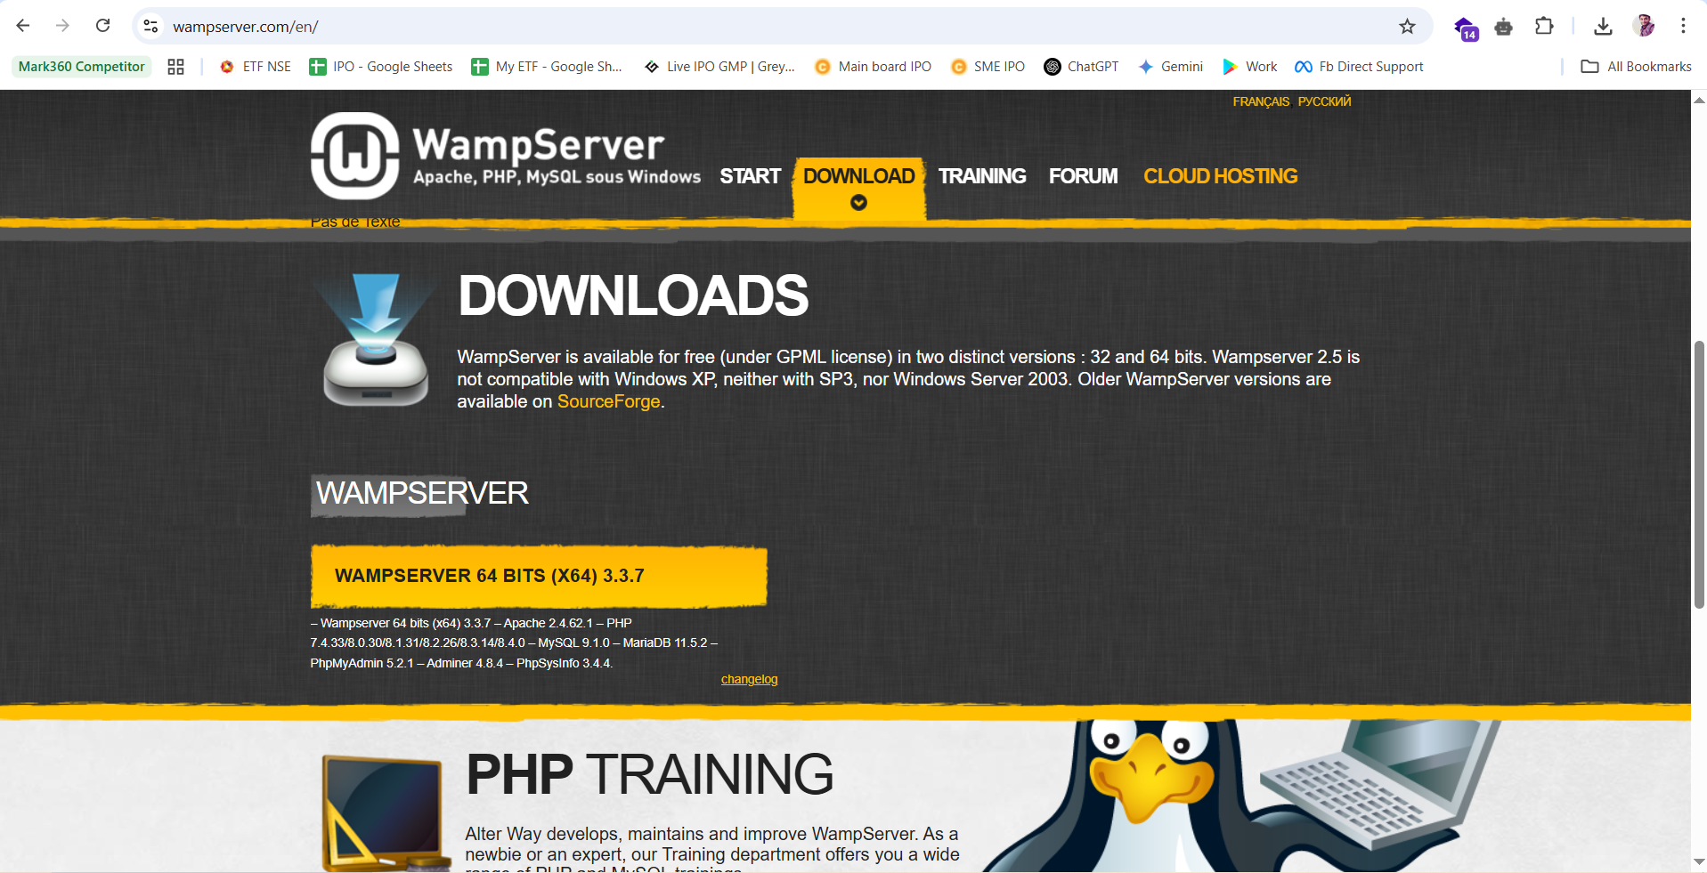
Task: Reload the WampServer page
Action: pyautogui.click(x=103, y=26)
